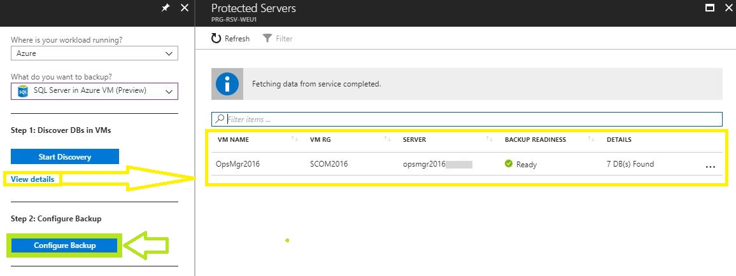
Task: Click the Fetching data completed message
Action: tap(316, 85)
